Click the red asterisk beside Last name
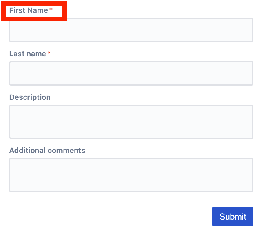This screenshot has height=238, width=273. coord(49,53)
